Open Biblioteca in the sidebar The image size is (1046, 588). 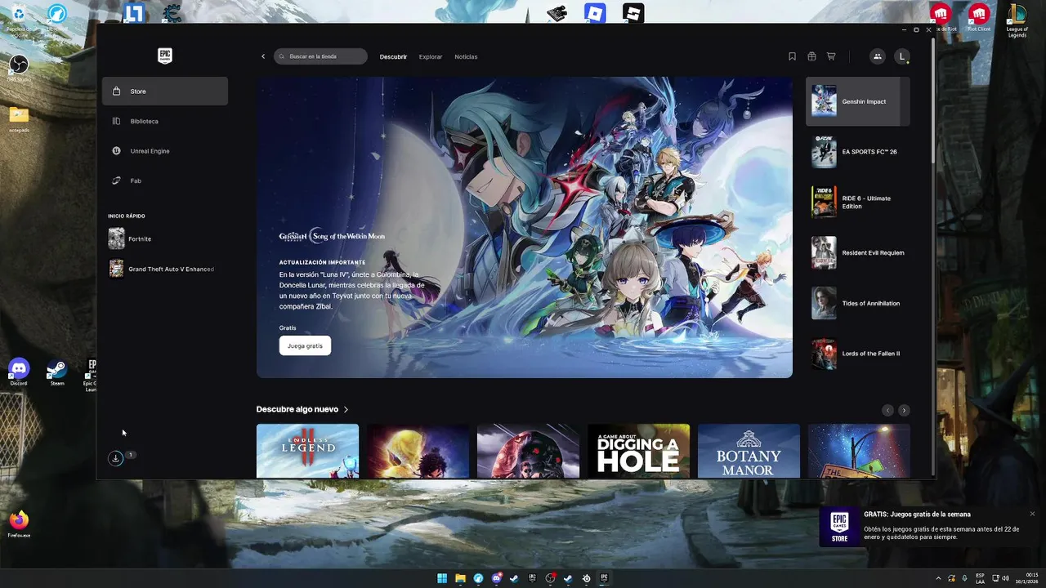click(x=165, y=121)
